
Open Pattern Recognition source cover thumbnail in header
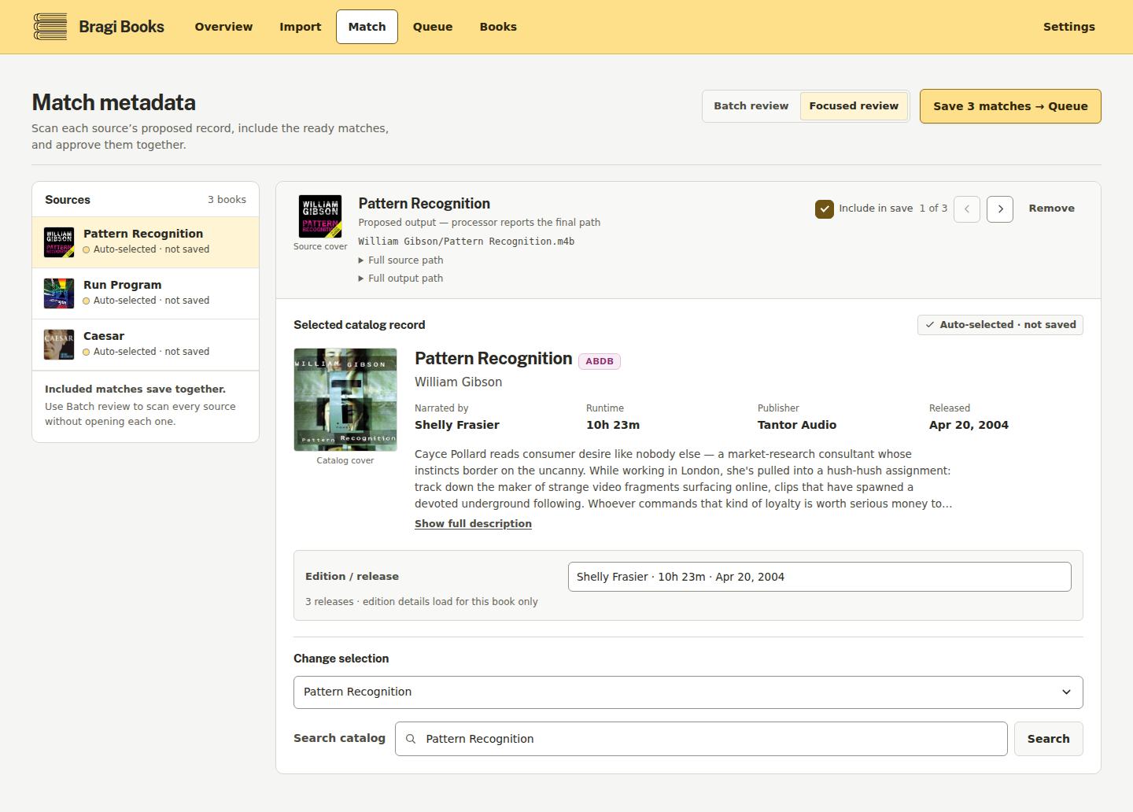pos(320,216)
